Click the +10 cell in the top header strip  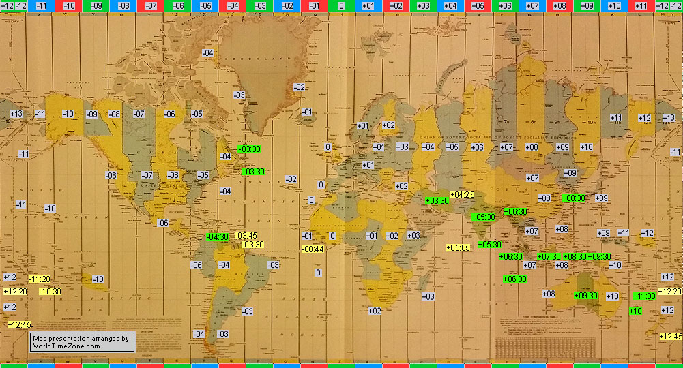pos(614,5)
